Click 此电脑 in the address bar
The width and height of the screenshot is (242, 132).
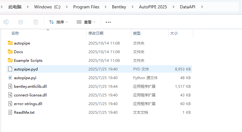coord(15,7)
